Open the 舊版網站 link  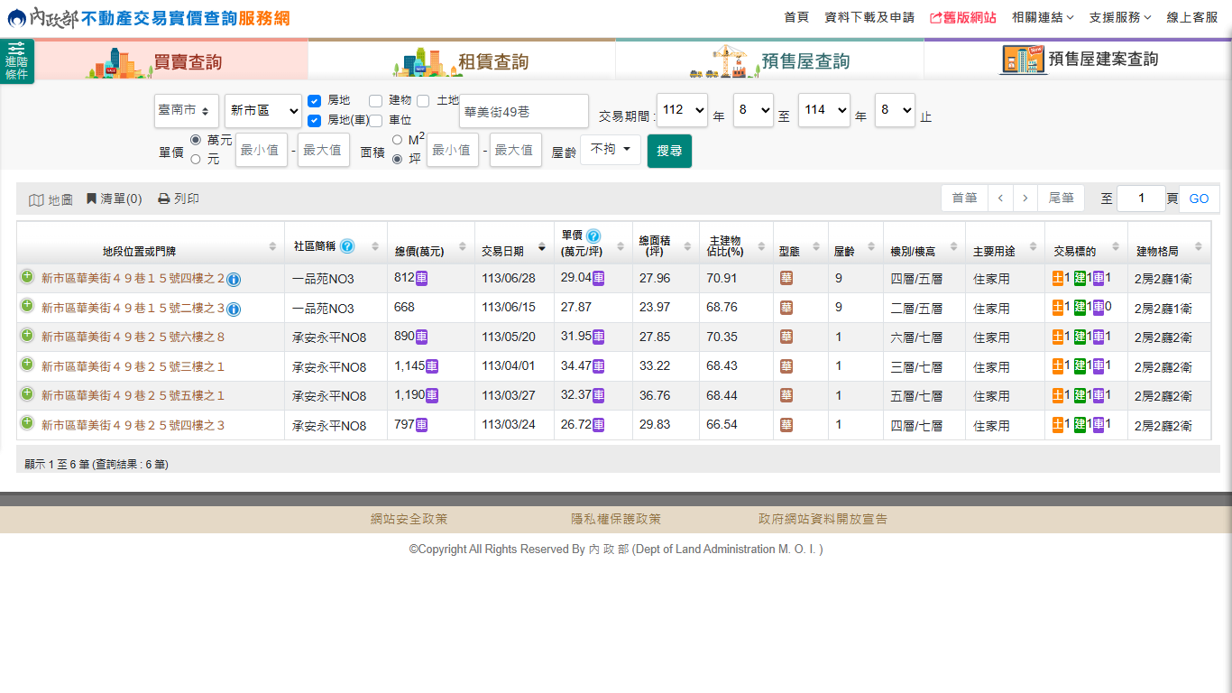962,17
